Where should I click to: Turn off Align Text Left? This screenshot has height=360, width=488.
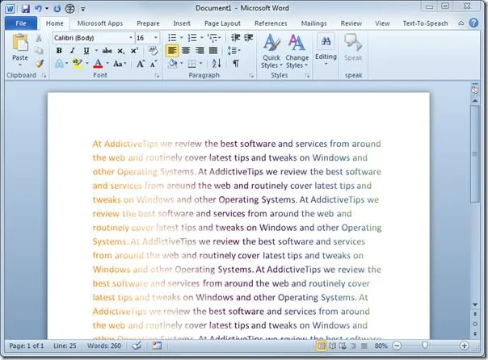click(x=172, y=51)
